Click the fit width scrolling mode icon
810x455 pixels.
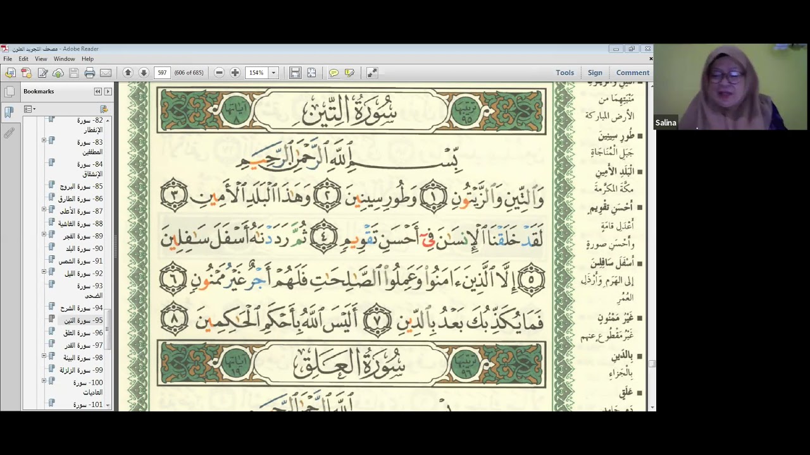[x=295, y=73]
